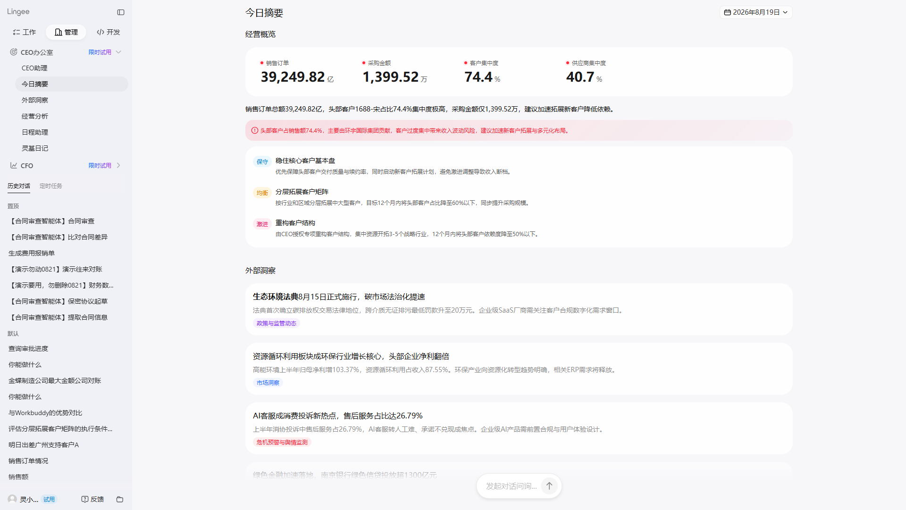906x510 pixels.
Task: Select 今日摘要 in the sidebar
Action: 72,84
